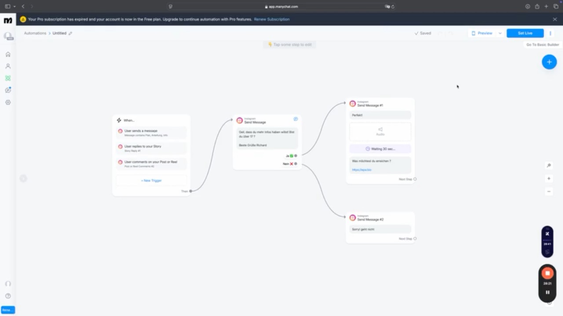The image size is (563, 316).
Task: Dismiss the subscription expired banner
Action: [x=555, y=19]
